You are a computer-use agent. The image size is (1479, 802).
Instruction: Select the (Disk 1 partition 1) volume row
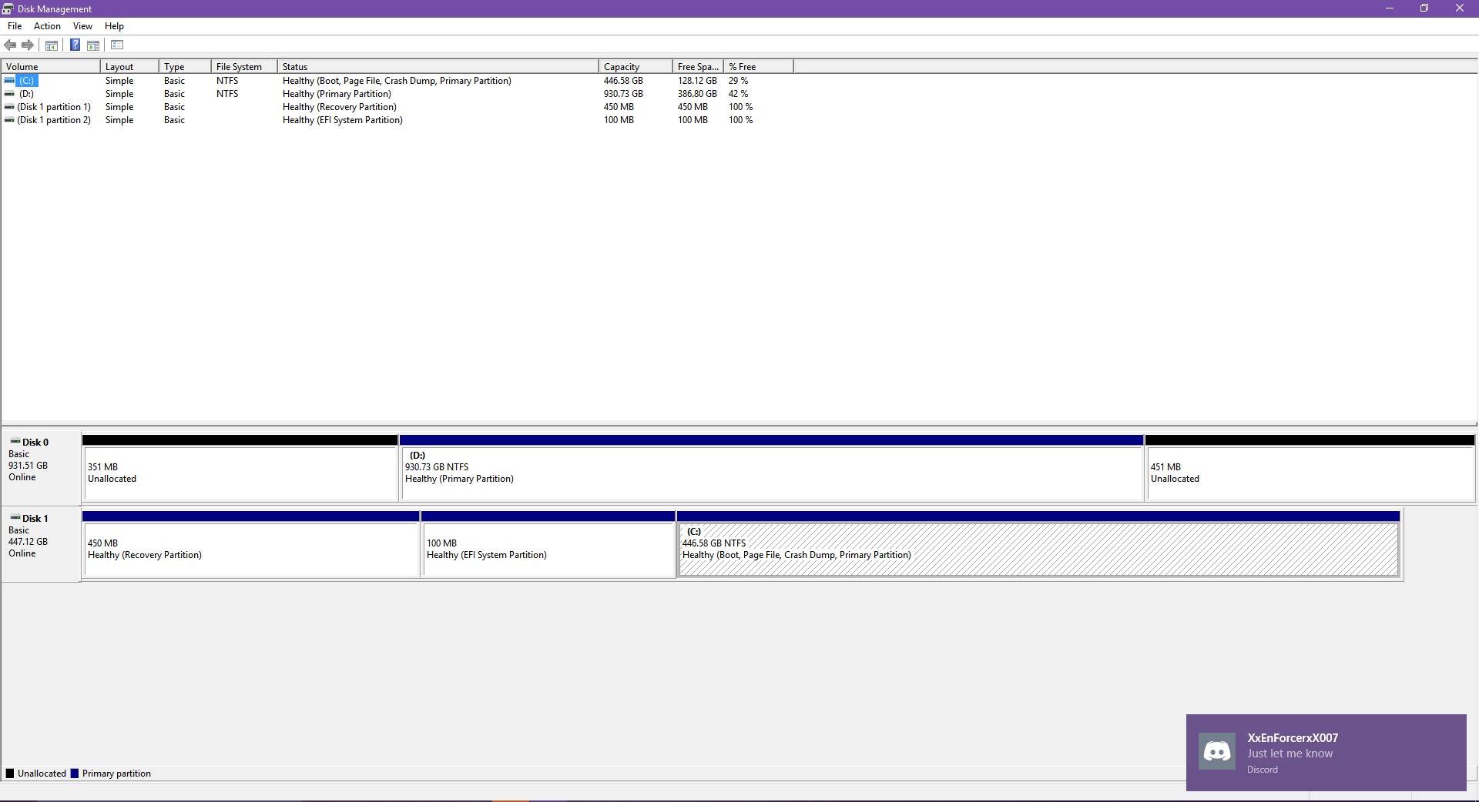click(397, 107)
